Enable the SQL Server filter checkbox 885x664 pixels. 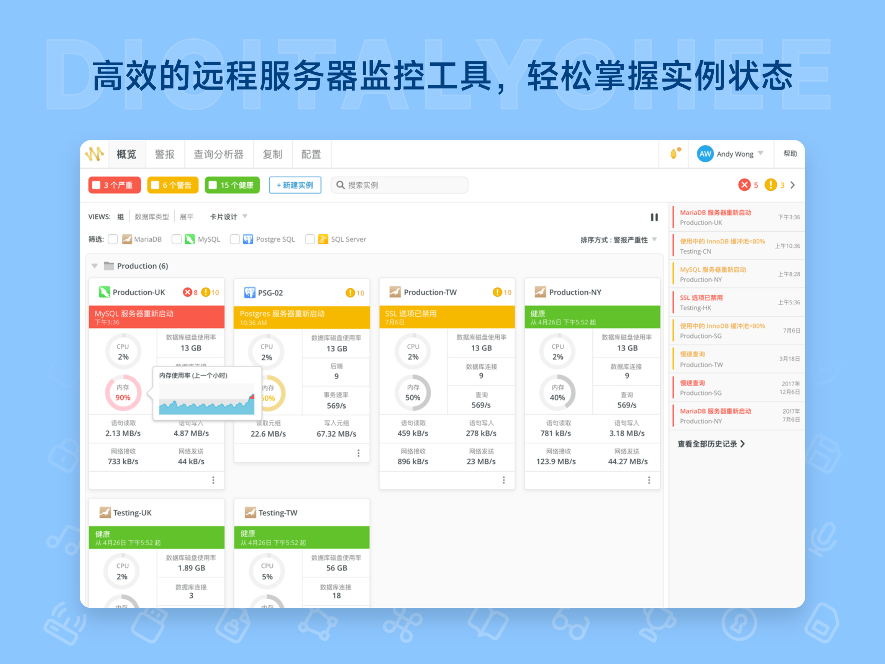(310, 239)
